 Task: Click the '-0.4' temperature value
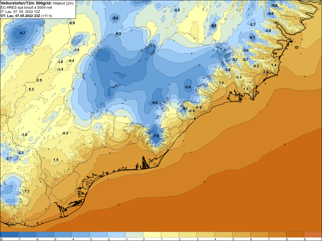(71, 61)
